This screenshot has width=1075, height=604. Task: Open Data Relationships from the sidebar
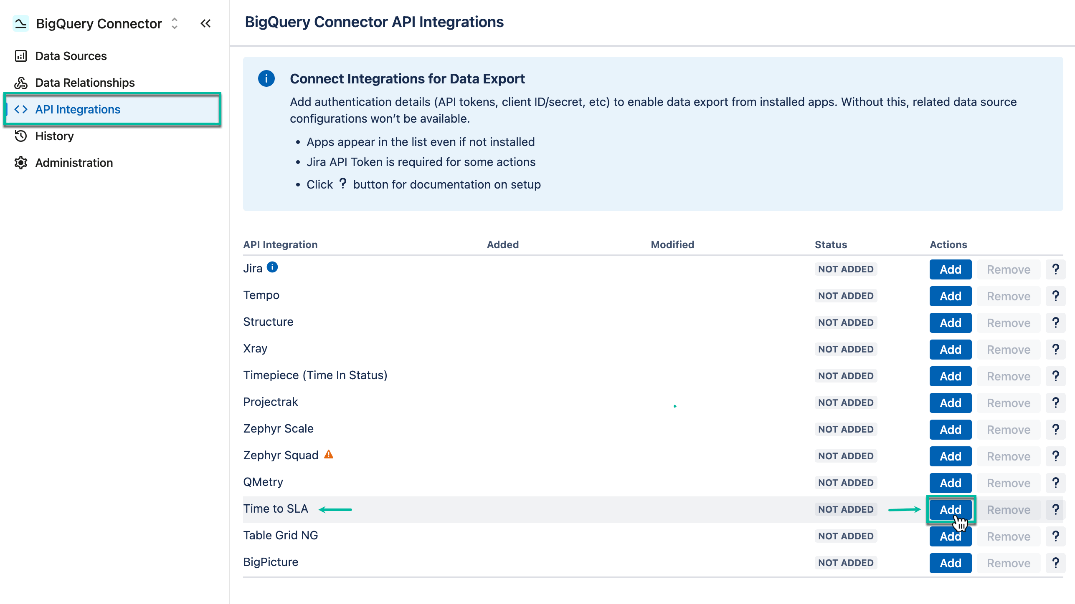(x=84, y=82)
